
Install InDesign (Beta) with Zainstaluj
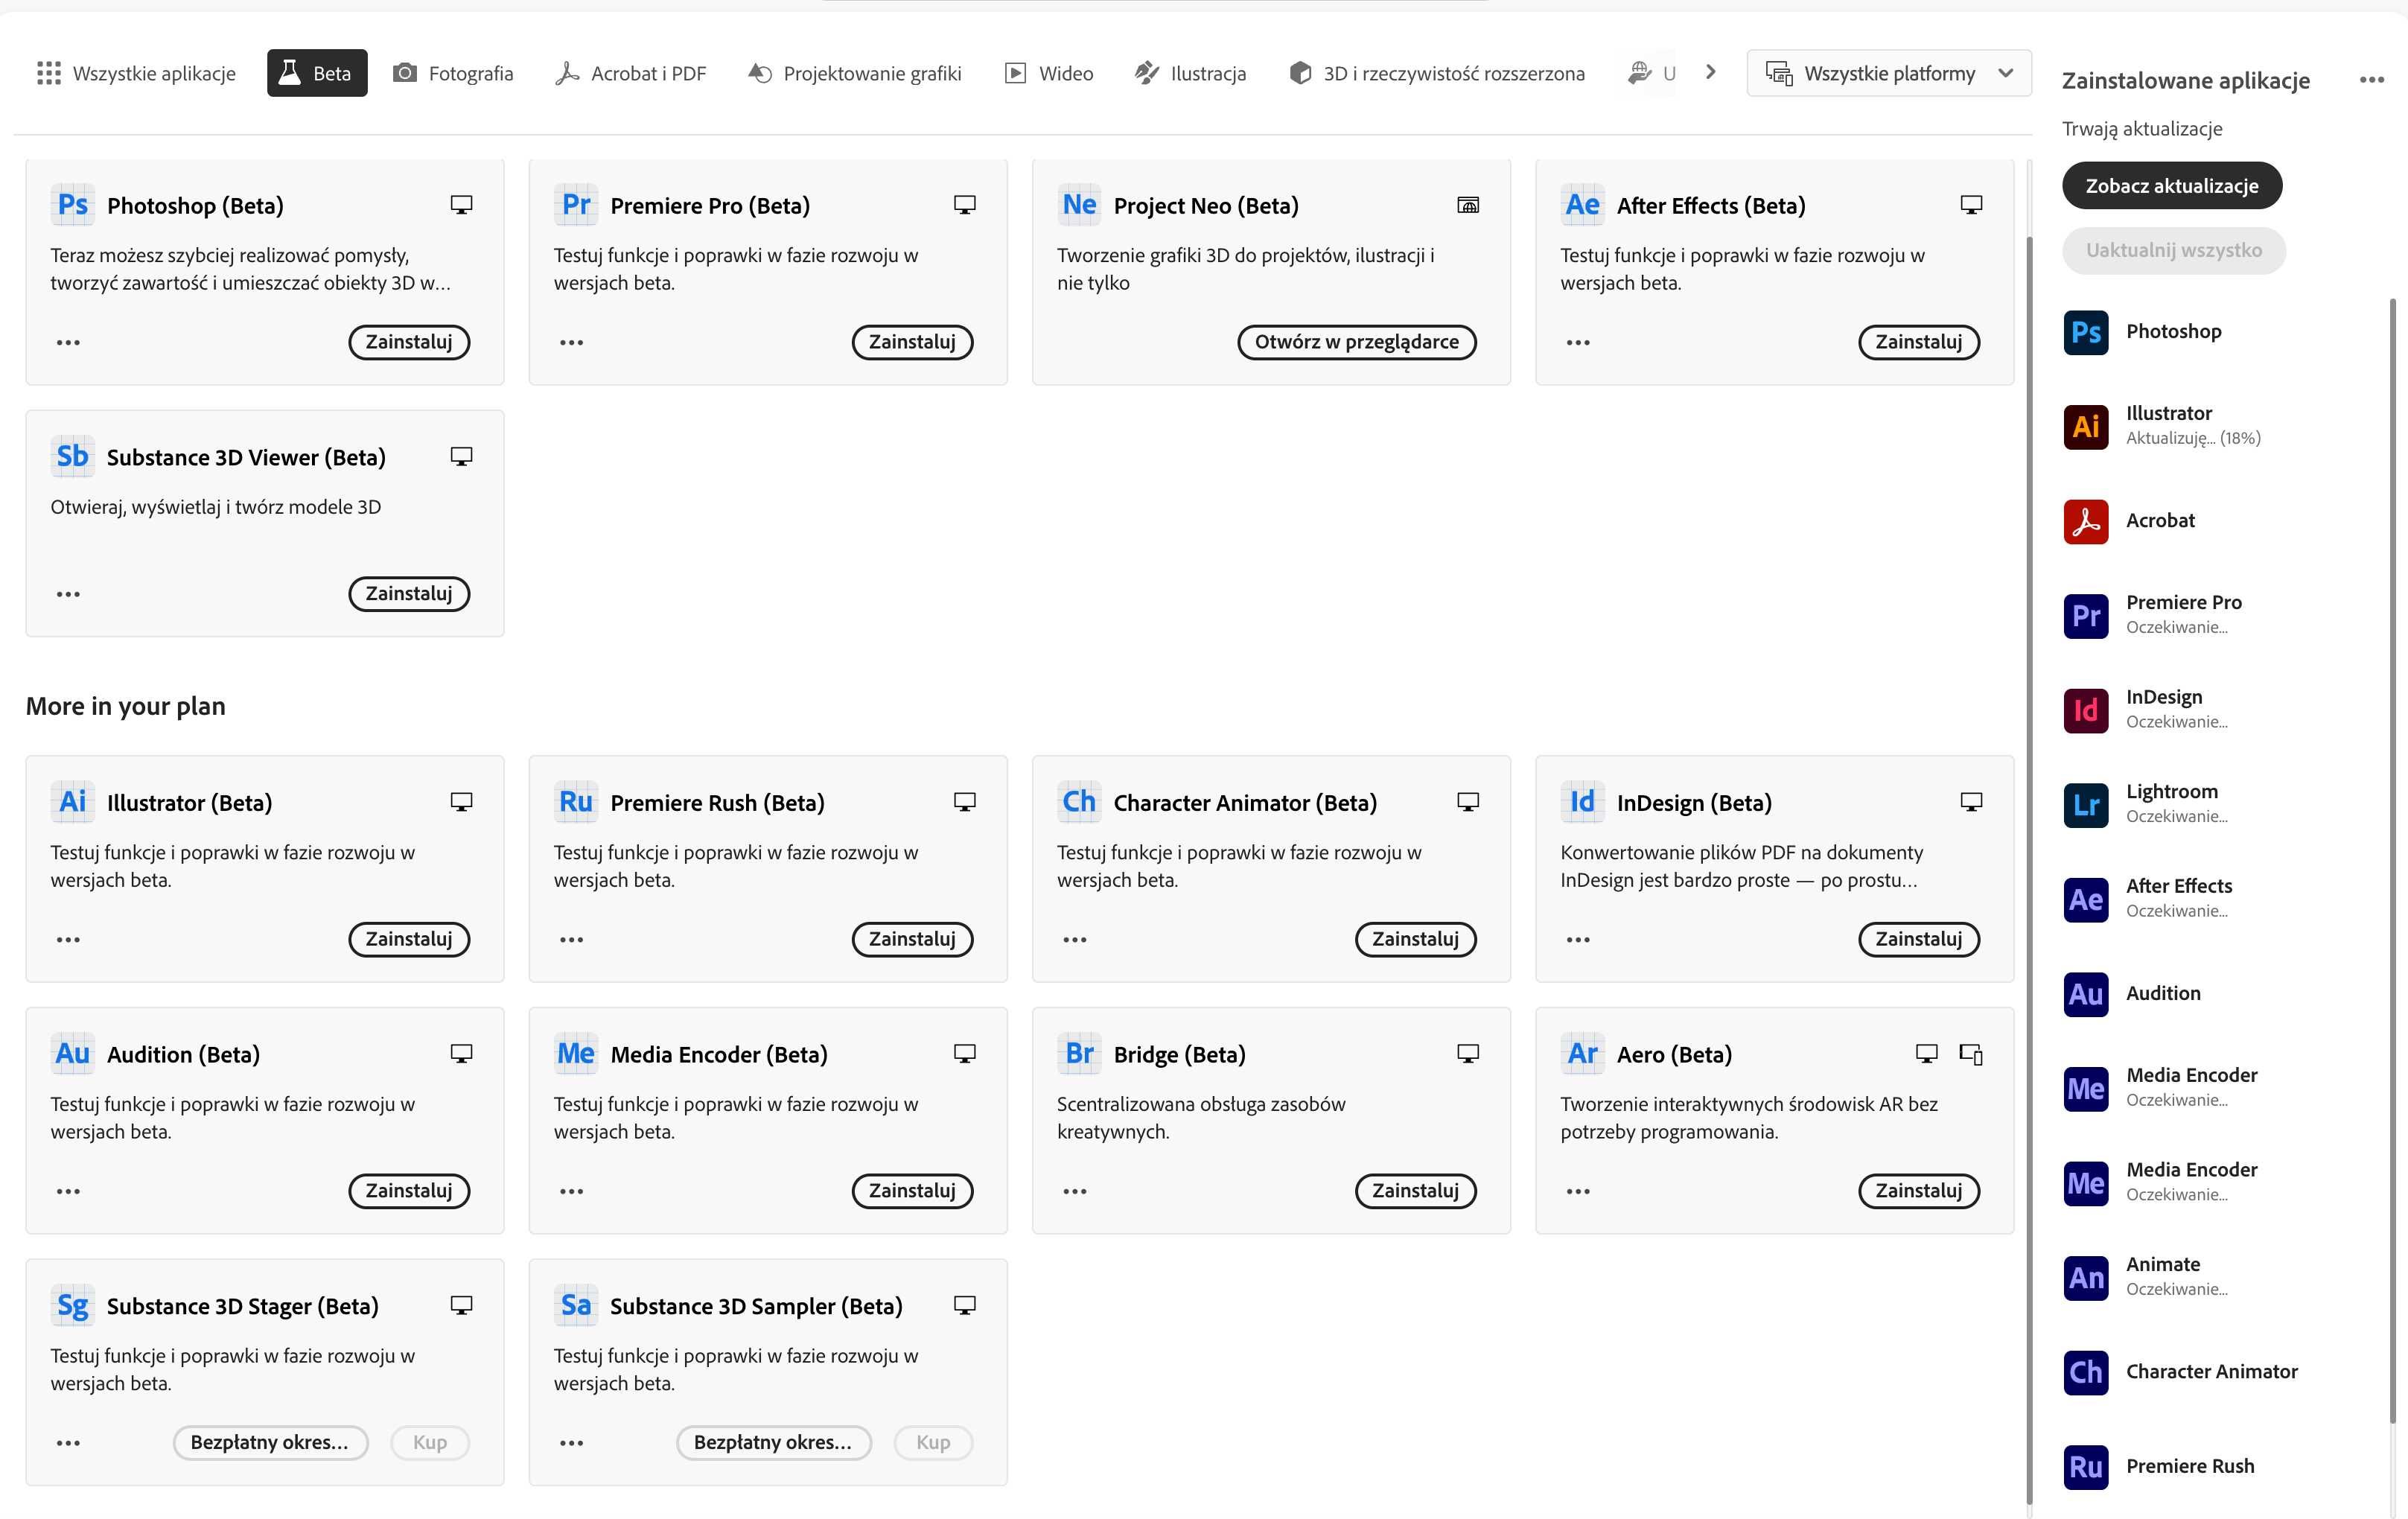[x=1919, y=939]
